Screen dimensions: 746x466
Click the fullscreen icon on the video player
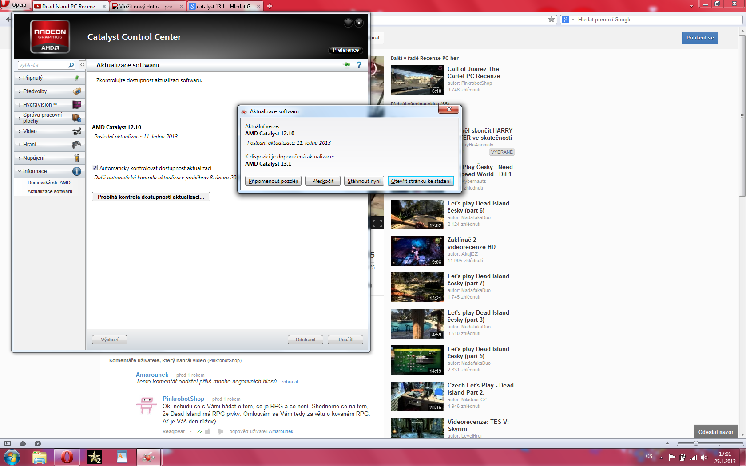[377, 223]
